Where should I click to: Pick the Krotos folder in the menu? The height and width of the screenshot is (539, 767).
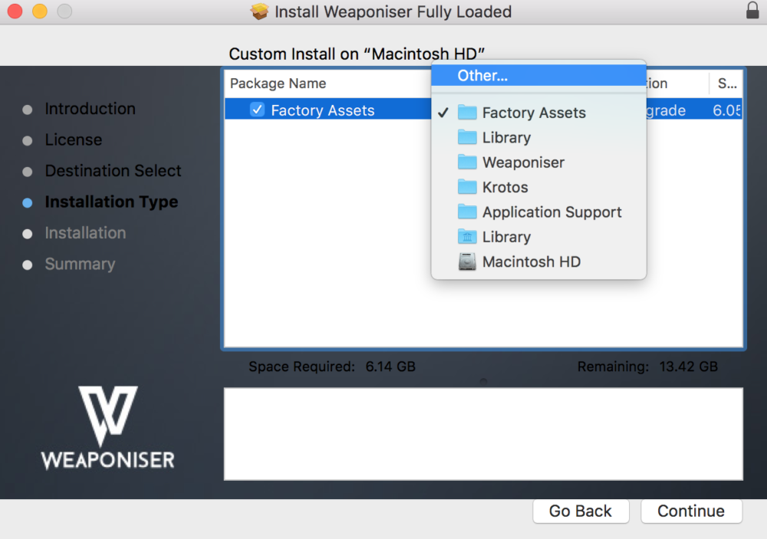(x=538, y=187)
